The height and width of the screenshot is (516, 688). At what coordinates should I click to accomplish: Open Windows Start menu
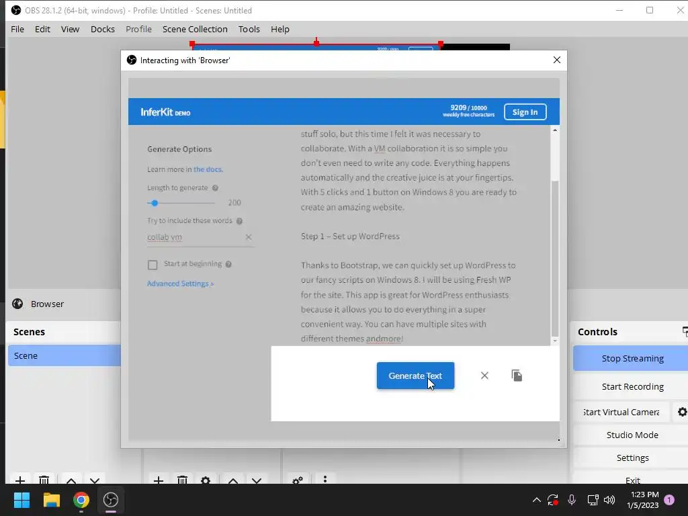[21, 500]
